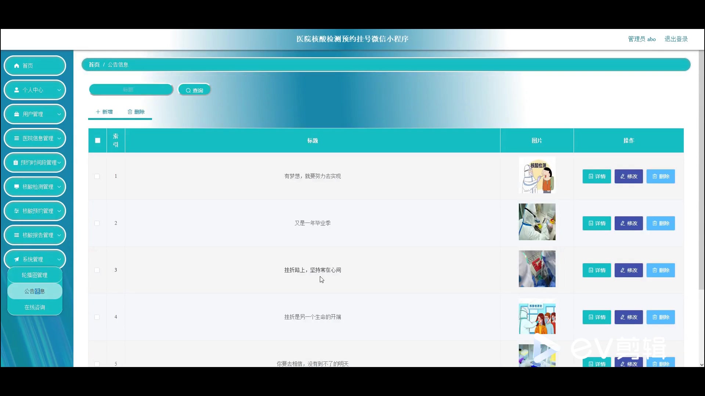
Task: Click 修改 button for row 2
Action: 629,223
